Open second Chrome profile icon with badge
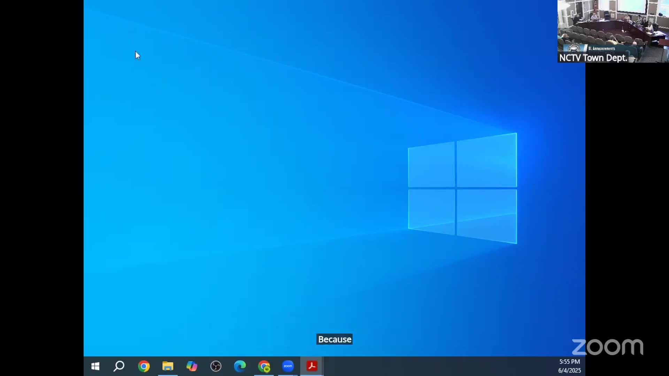 tap(264, 366)
